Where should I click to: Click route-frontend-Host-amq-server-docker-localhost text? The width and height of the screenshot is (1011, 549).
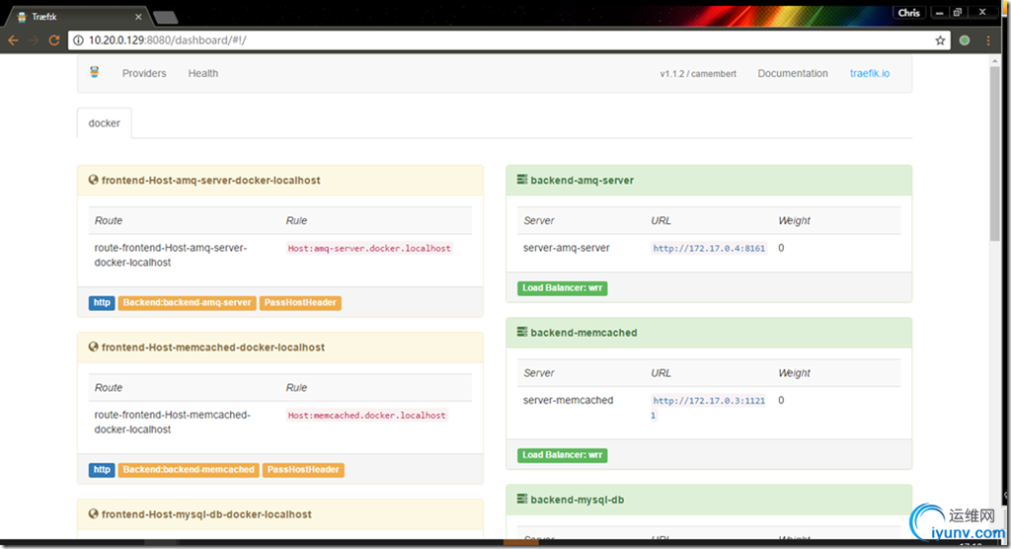tap(171, 255)
